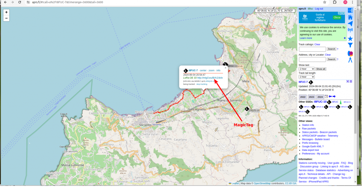Select the 2022 year tab

(303, 97)
